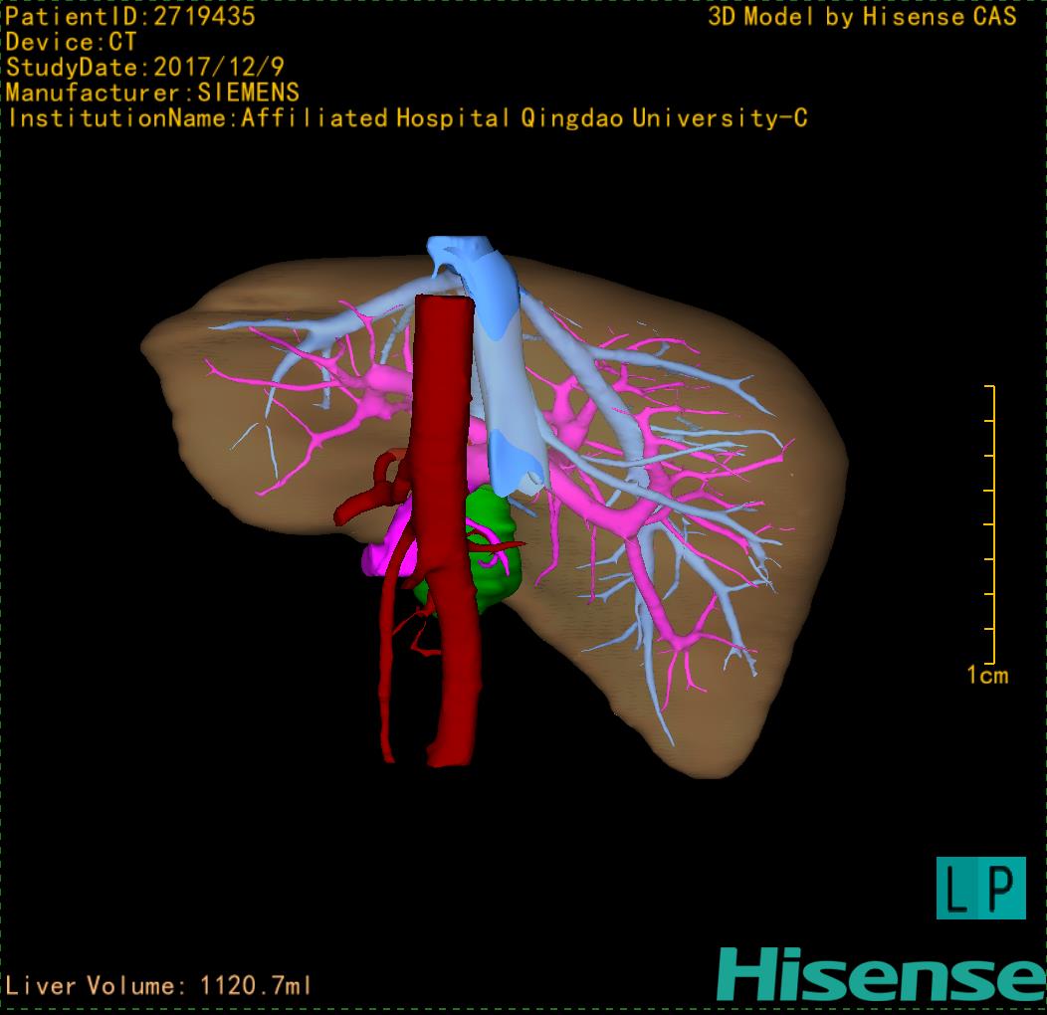The width and height of the screenshot is (1047, 1015).
Task: Click the InstitutionName Affiliated Hospital text
Action: pyautogui.click(x=407, y=118)
